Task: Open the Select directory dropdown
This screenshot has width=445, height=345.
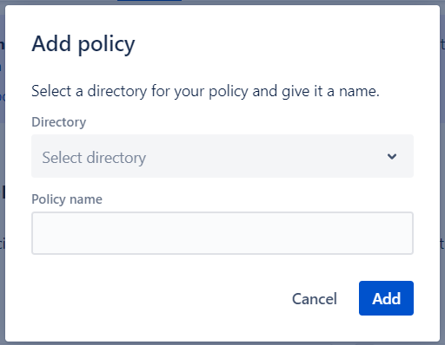Action: click(222, 156)
